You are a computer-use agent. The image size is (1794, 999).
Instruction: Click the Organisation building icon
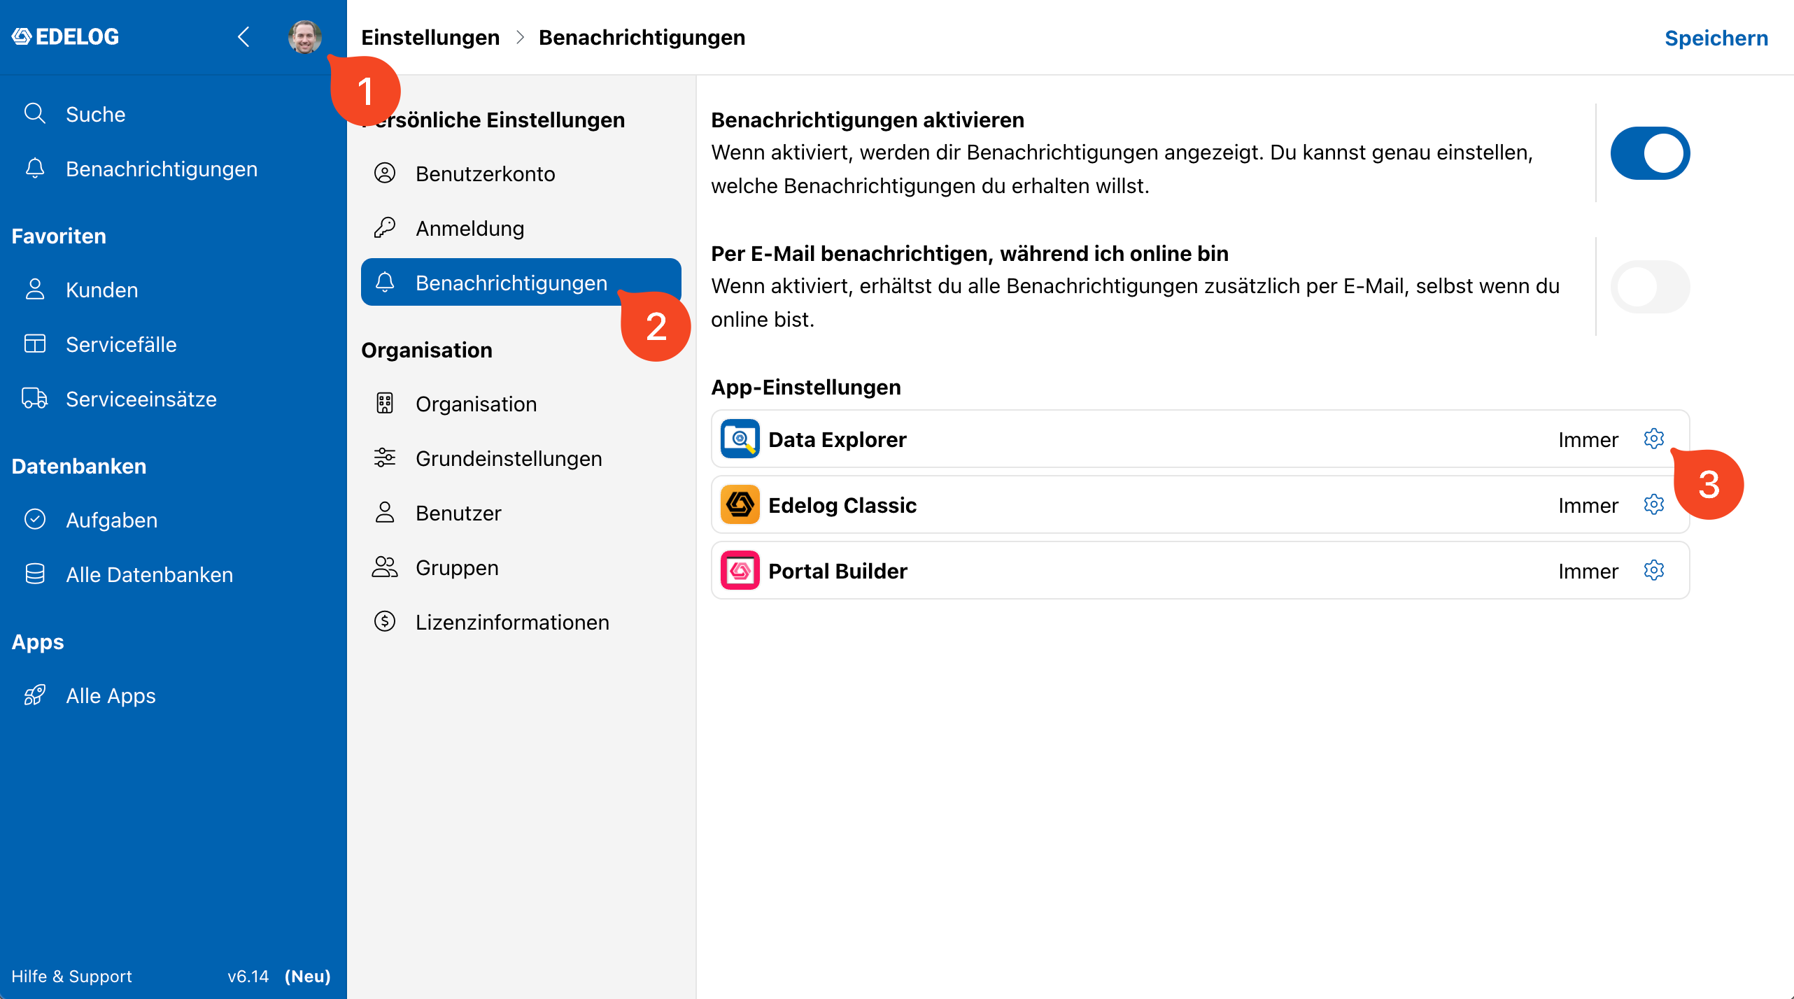[385, 404]
